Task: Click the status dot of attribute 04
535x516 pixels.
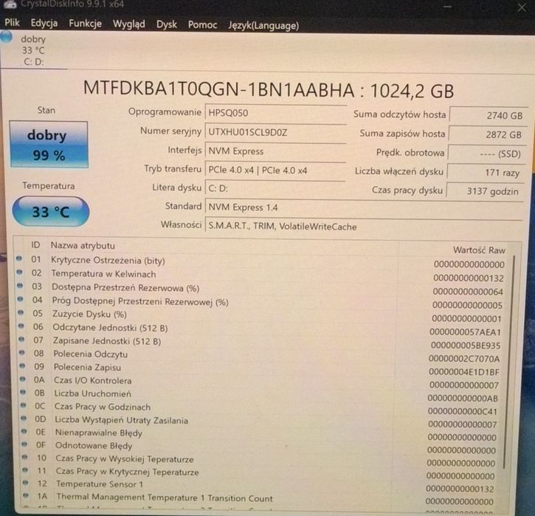Action: tap(20, 299)
